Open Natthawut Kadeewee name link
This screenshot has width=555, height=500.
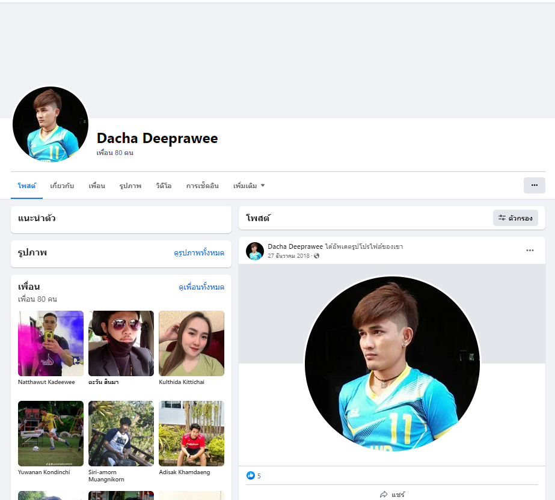click(x=46, y=382)
